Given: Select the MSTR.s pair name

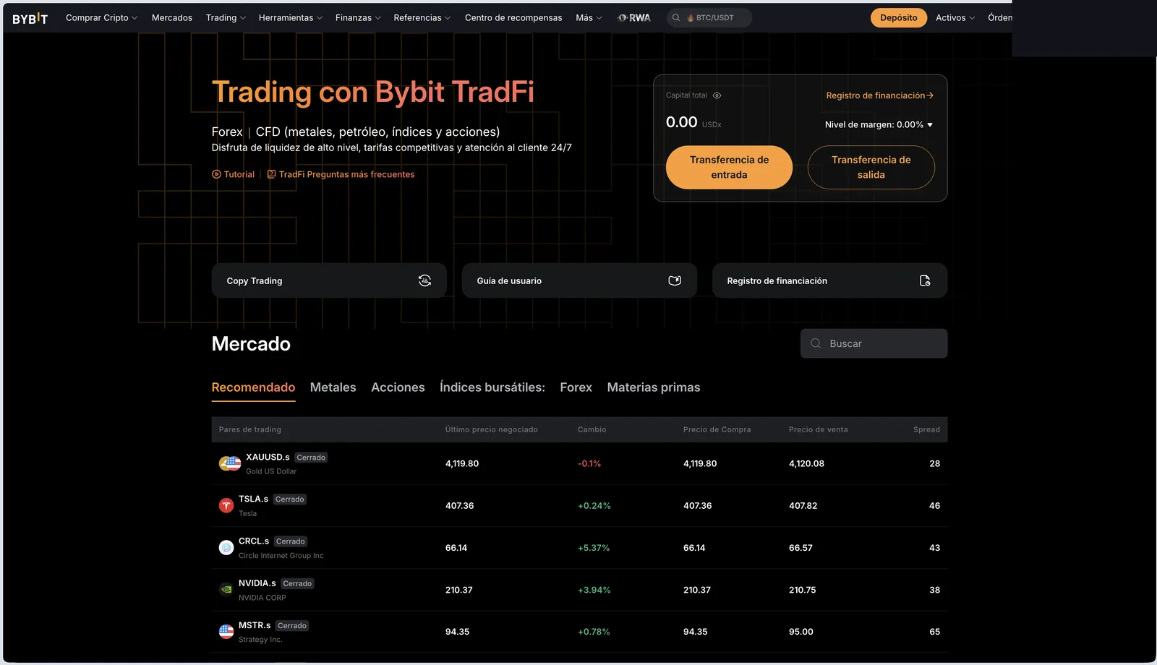Looking at the screenshot, I should 255,625.
